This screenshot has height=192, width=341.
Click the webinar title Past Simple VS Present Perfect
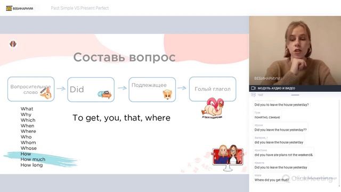point(79,8)
